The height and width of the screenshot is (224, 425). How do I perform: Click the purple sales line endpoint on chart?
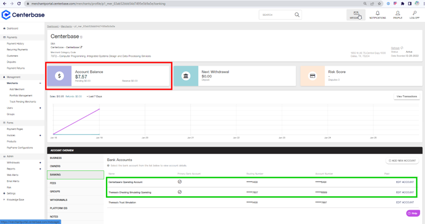pyautogui.click(x=99, y=109)
